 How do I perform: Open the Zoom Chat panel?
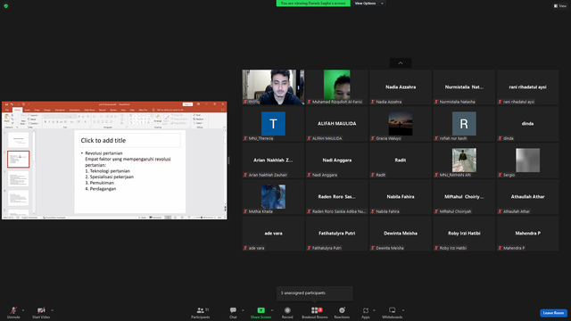(233, 312)
